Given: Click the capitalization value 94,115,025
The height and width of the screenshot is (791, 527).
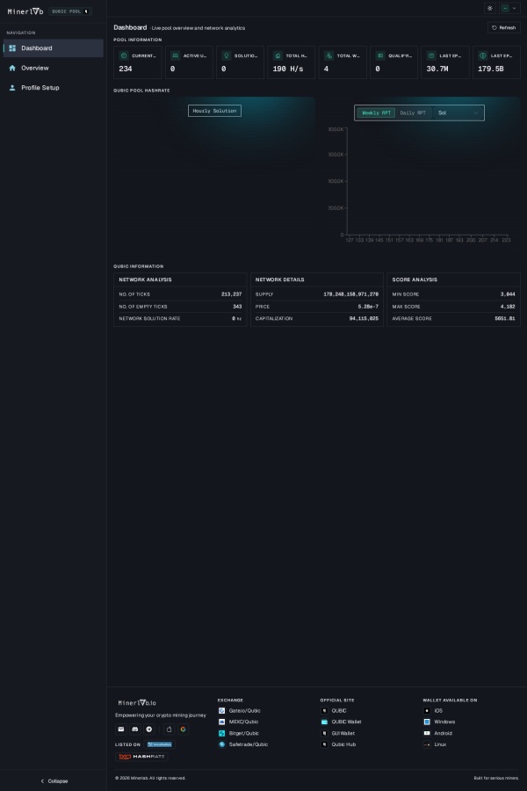Looking at the screenshot, I should click(364, 319).
